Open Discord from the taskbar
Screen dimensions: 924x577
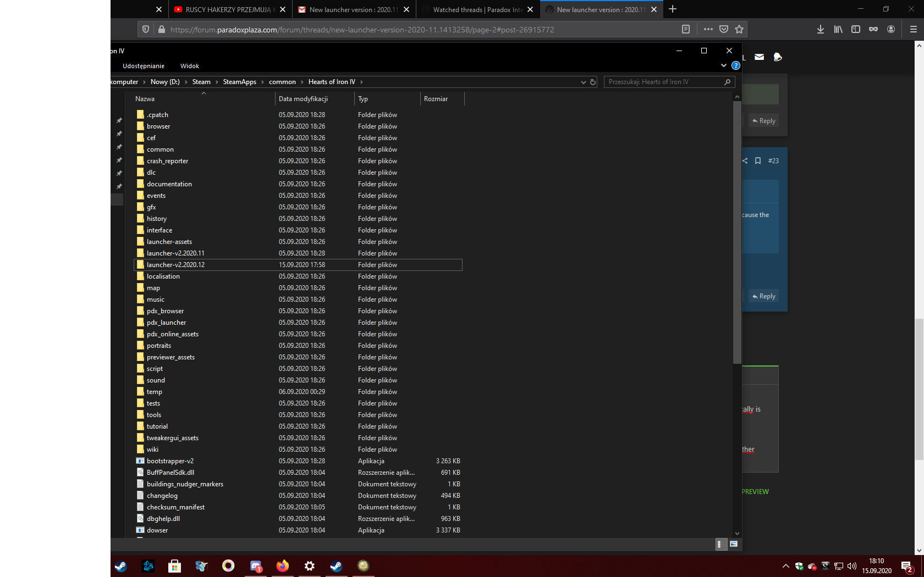(x=256, y=566)
